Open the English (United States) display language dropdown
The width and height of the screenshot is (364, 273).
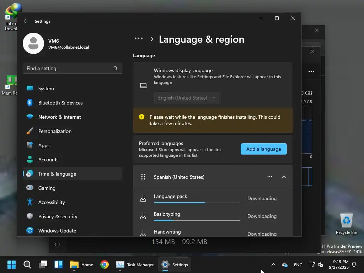click(x=187, y=98)
